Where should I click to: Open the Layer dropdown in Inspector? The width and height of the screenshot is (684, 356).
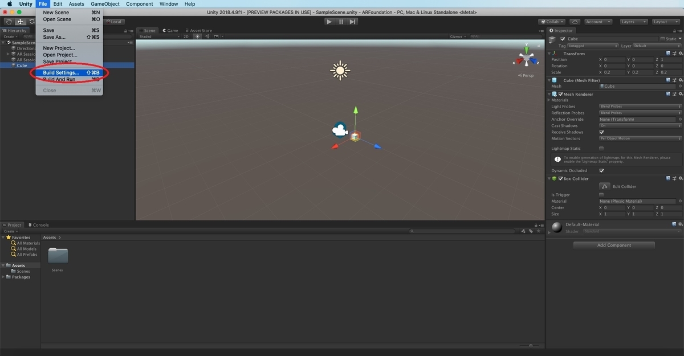click(657, 46)
